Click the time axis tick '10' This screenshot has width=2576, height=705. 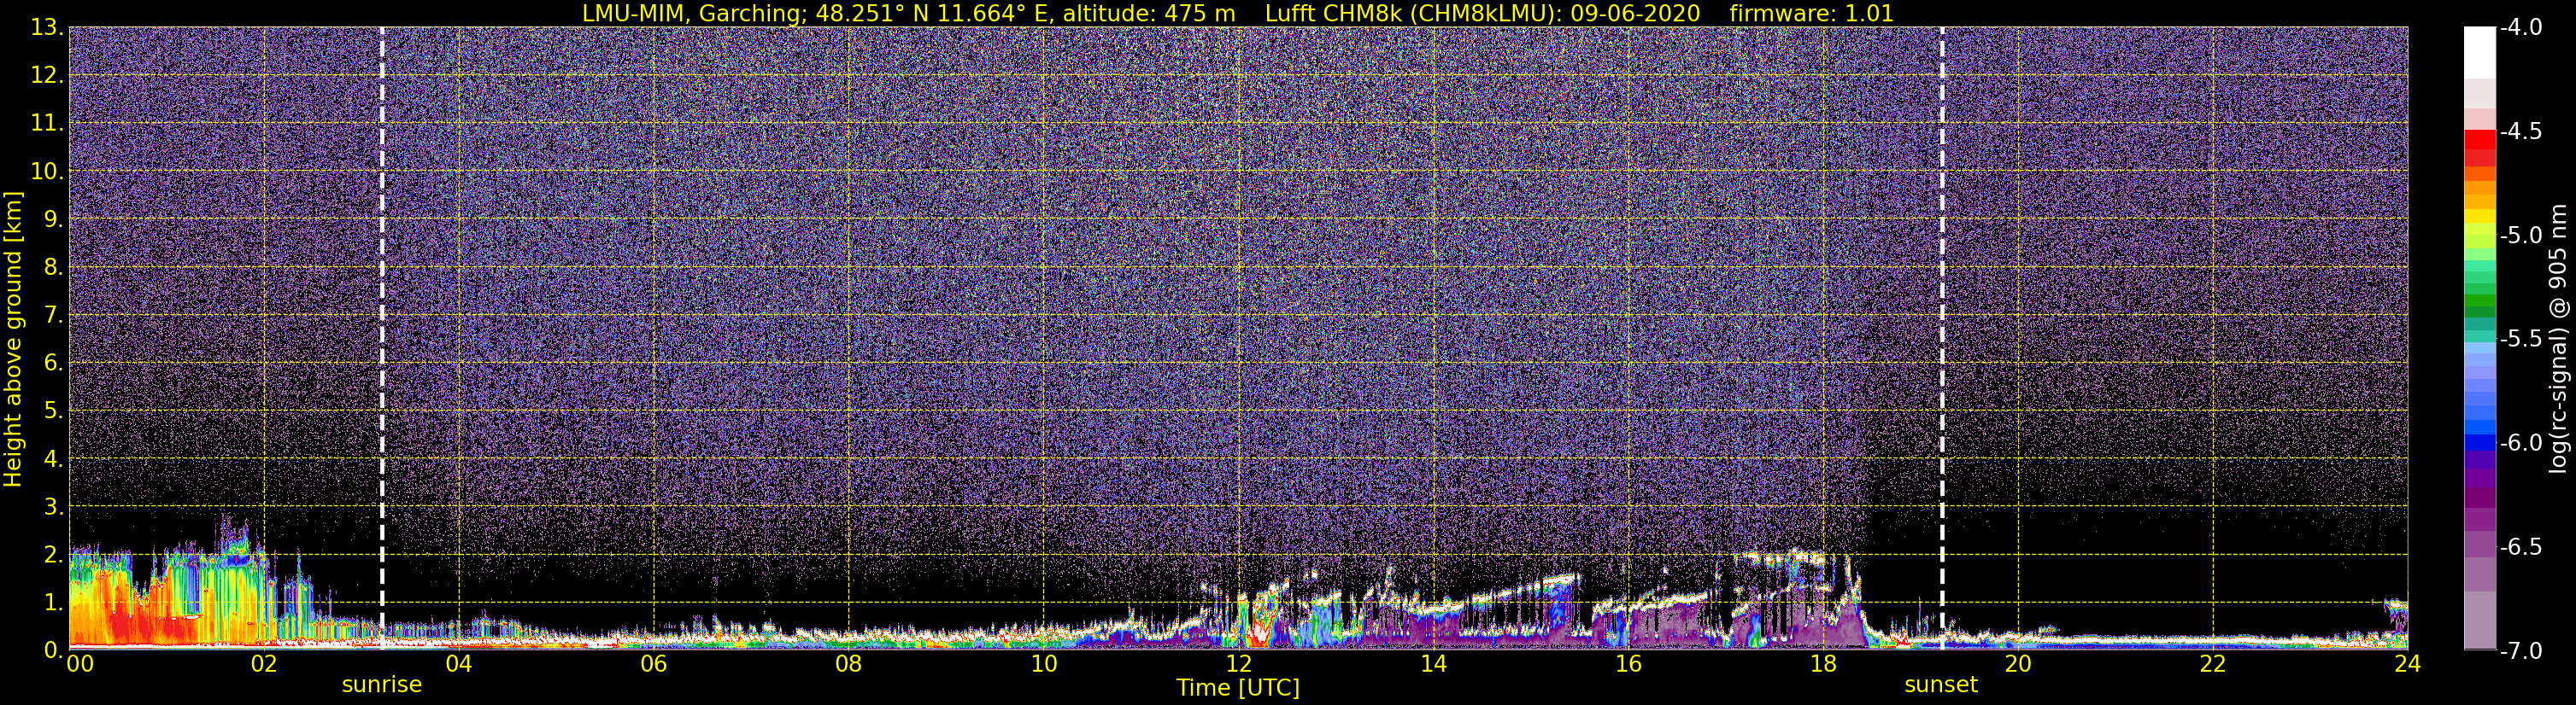point(1044,665)
